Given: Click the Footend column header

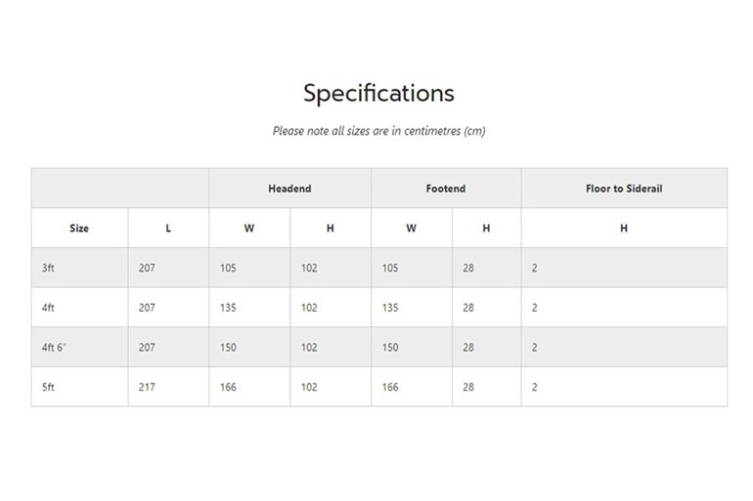Looking at the screenshot, I should coord(446,188).
